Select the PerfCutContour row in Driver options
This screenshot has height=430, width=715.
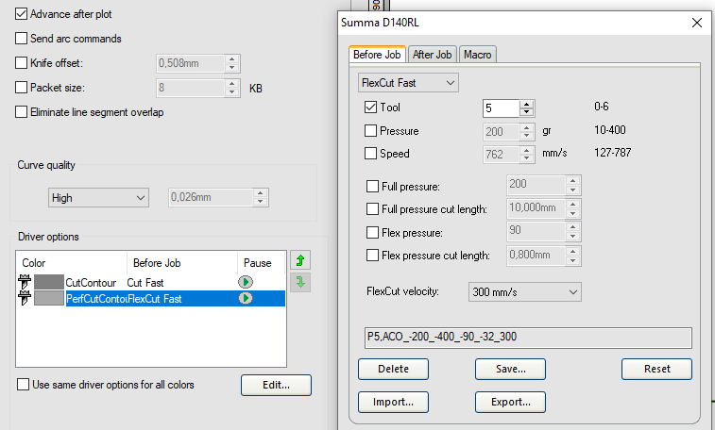point(151,299)
